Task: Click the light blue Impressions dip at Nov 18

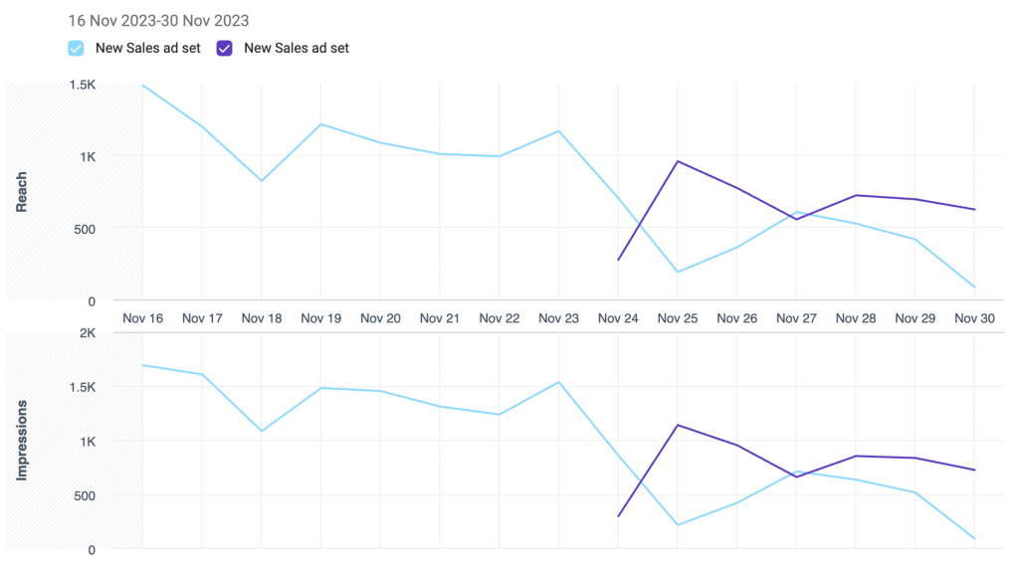Action: pyautogui.click(x=261, y=431)
